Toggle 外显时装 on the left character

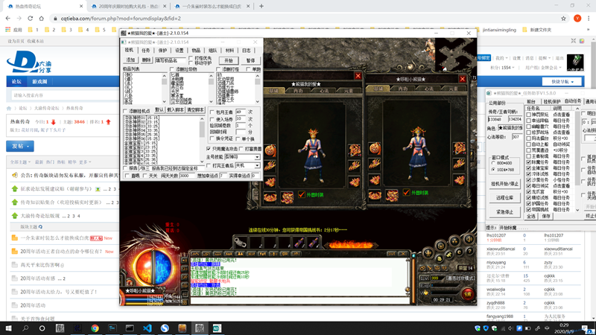coord(302,194)
